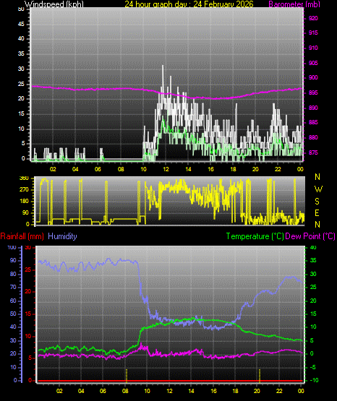Screen dimensions: 337x401
Task: Click the 880 barometer axis value
Action: 313,137
